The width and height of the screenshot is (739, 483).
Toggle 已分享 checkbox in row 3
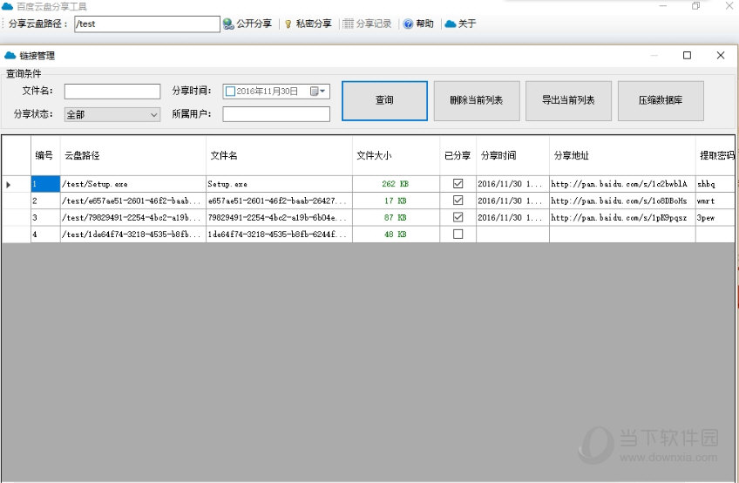tap(458, 217)
